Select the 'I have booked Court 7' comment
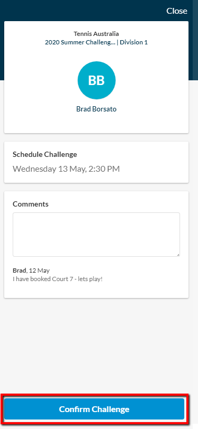 (58, 279)
